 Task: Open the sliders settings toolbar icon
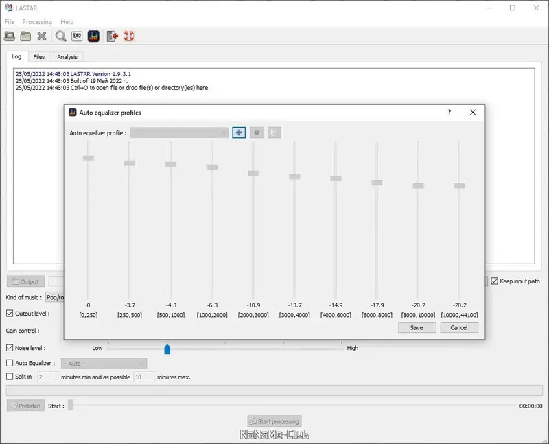[77, 36]
